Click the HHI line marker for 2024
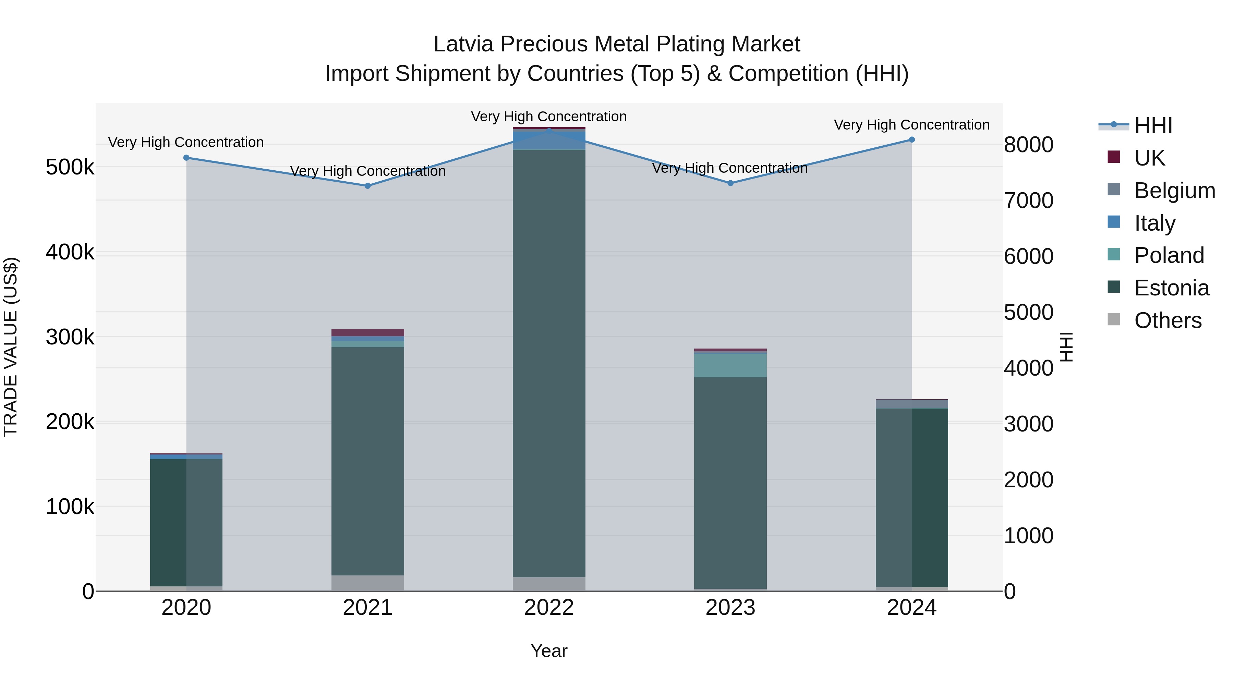1234x694 pixels. click(911, 140)
